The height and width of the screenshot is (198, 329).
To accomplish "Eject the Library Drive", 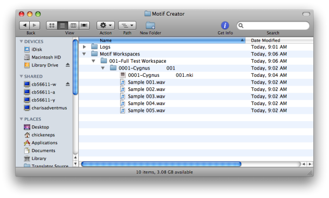I will (x=67, y=65).
